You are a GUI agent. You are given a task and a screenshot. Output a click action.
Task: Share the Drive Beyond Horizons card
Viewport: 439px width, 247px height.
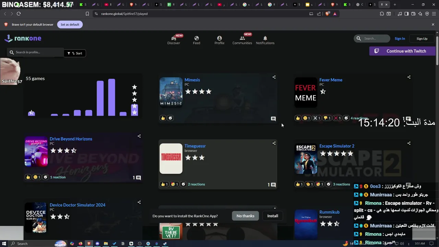point(139,136)
